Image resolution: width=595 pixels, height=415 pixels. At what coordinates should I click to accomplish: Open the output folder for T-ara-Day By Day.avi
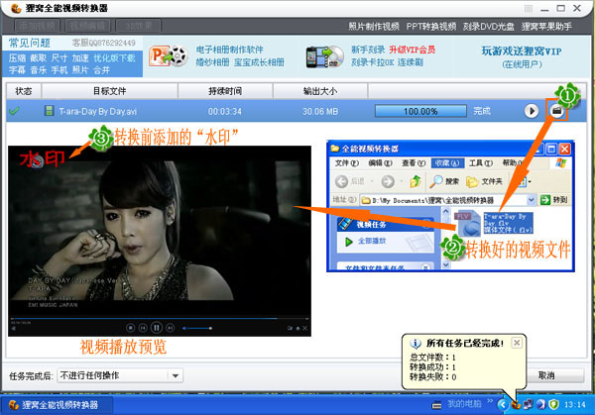click(556, 111)
